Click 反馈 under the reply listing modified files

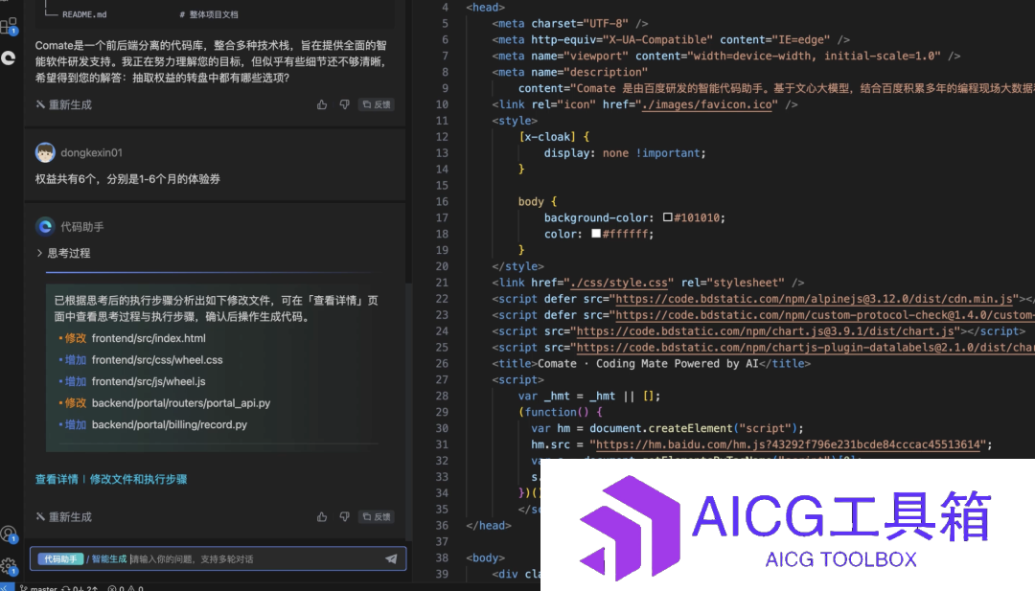click(377, 516)
